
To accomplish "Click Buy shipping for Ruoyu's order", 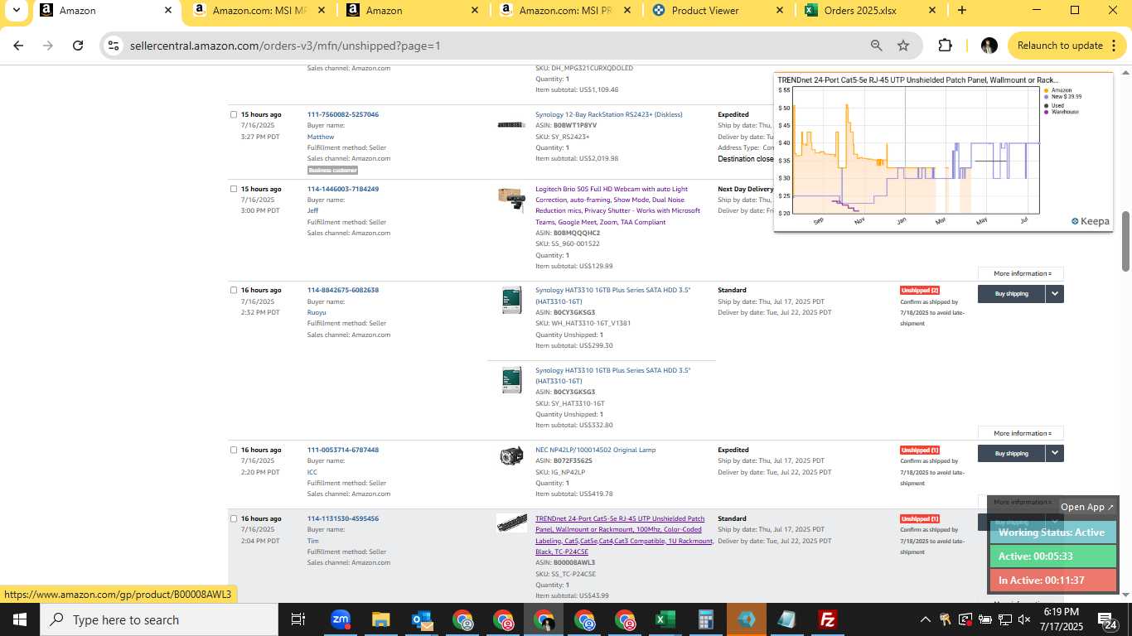I will (1011, 293).
